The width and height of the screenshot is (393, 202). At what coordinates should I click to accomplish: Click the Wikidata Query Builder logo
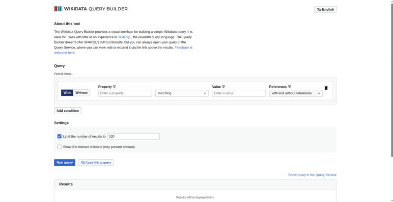(x=91, y=9)
